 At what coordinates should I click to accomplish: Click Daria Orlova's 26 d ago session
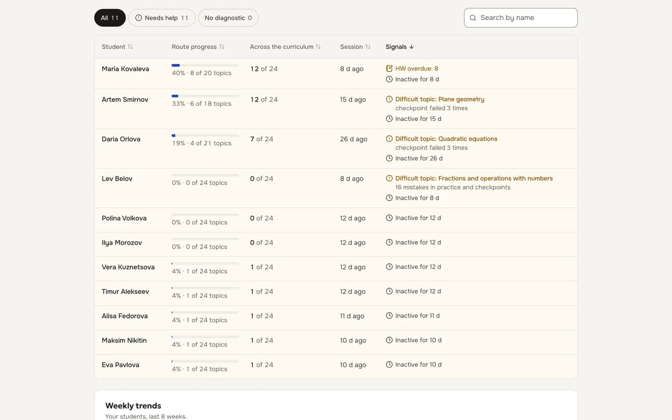[354, 139]
